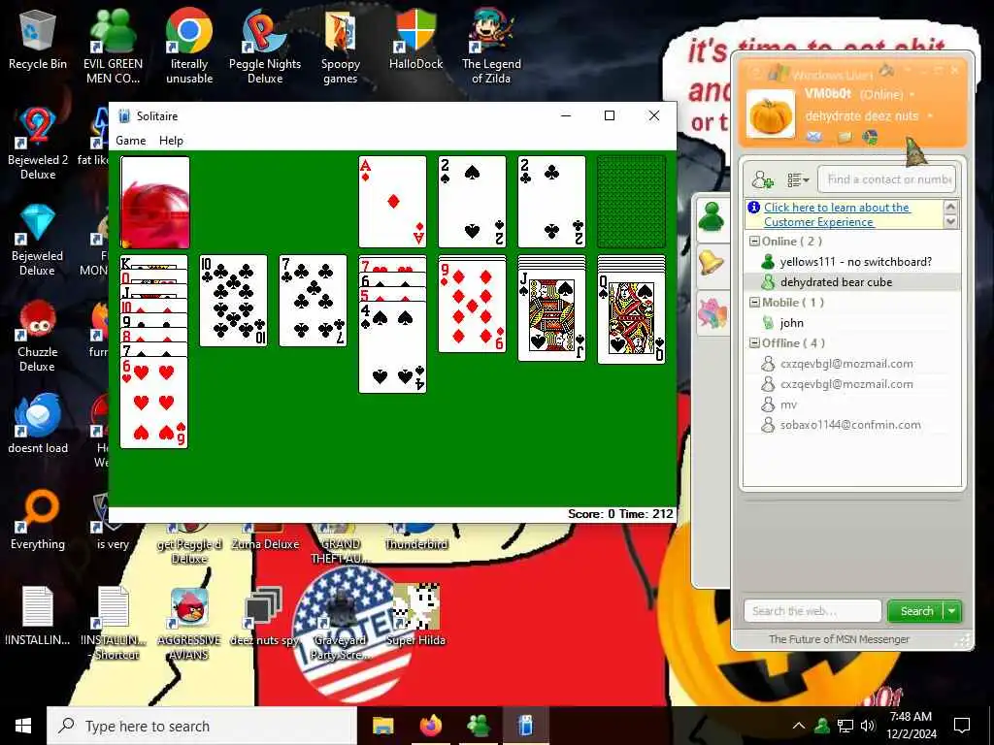Select the 9 of diamonds card

pos(473,306)
